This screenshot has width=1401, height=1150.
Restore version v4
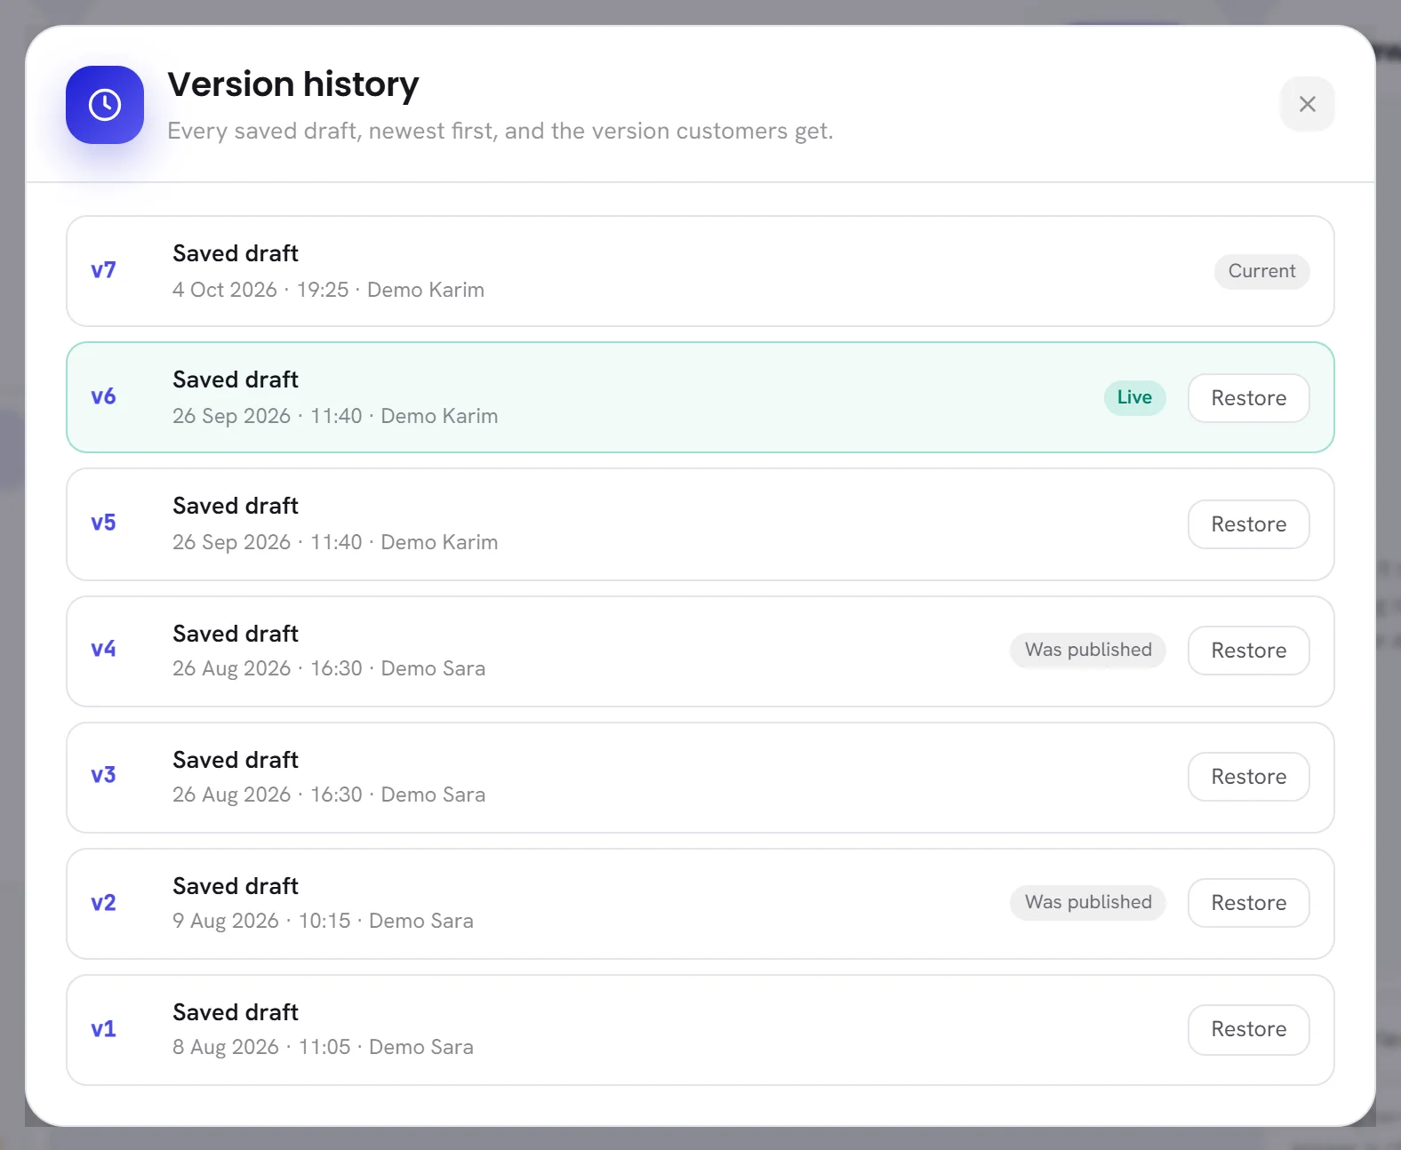[x=1248, y=651]
